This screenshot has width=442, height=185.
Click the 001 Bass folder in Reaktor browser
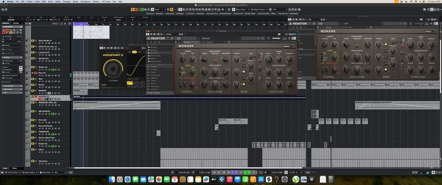coord(153,47)
